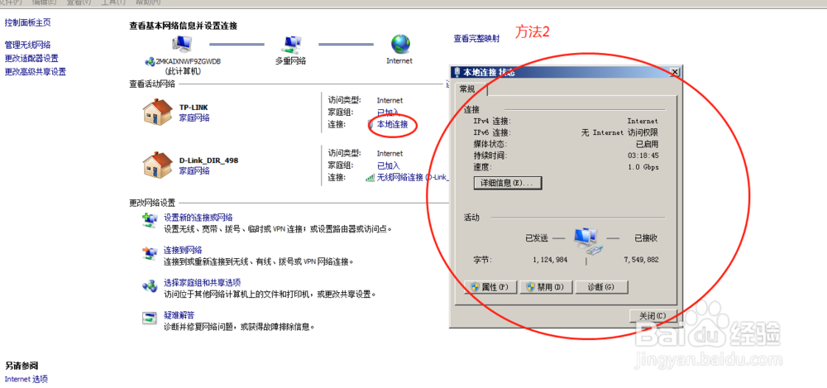Click the 1,124,984 bytes sent value
This screenshot has height=388, width=827.
(550, 260)
